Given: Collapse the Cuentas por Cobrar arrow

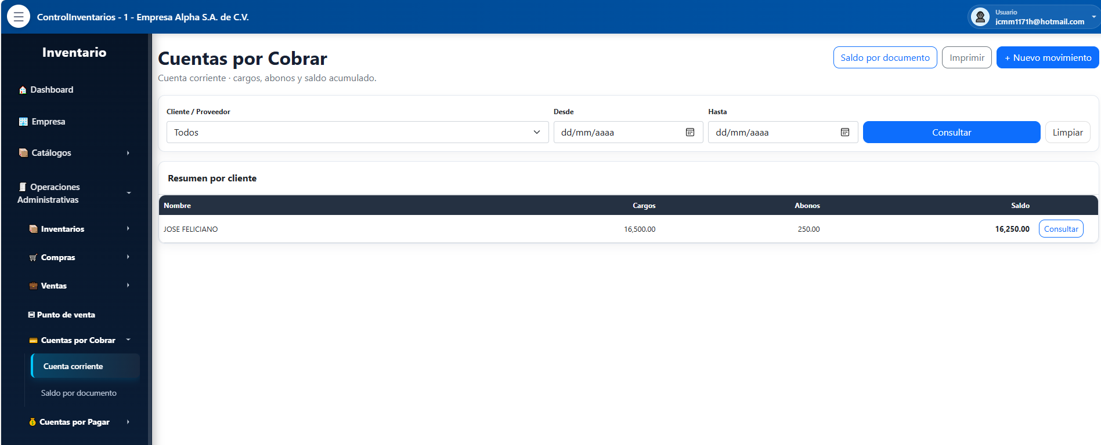Looking at the screenshot, I should pyautogui.click(x=128, y=340).
